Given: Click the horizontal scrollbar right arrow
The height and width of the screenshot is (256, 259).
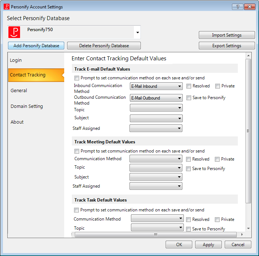Looking at the screenshot, I should [242, 234].
